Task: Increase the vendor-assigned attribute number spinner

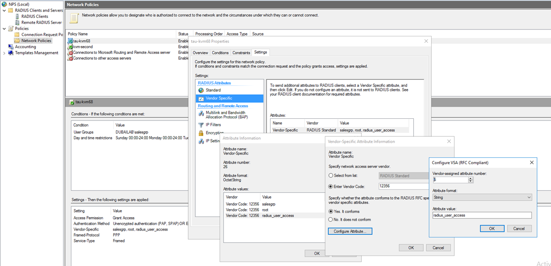Action: coord(471,178)
